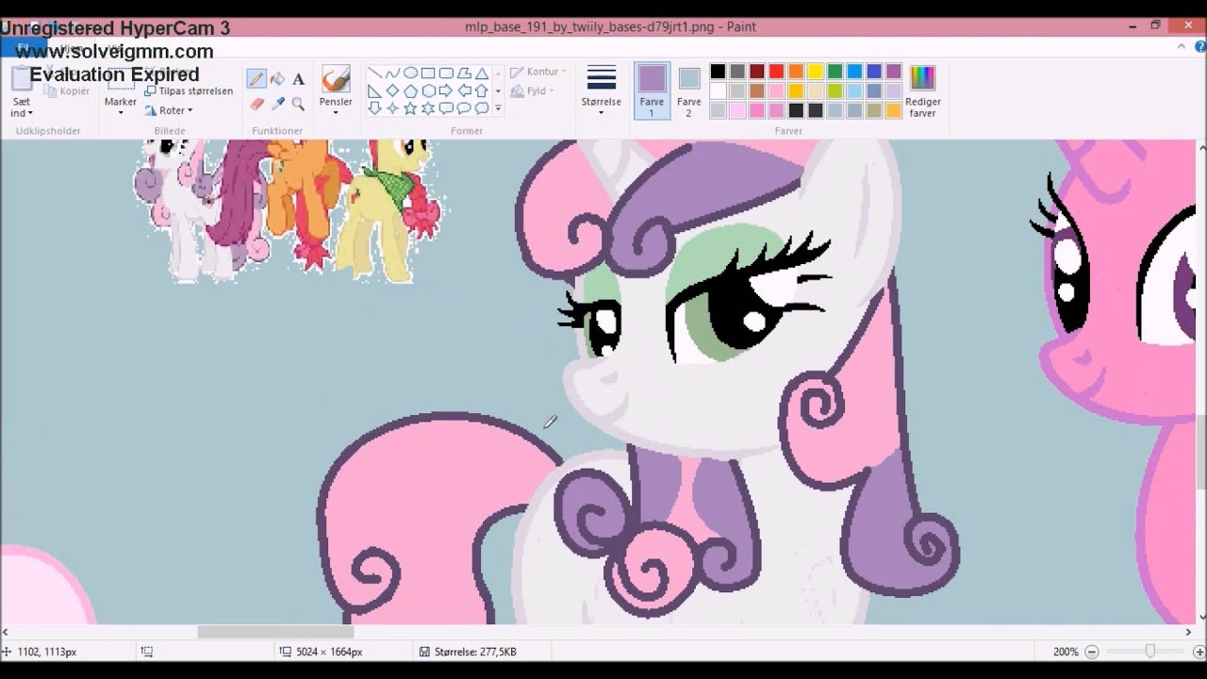Image resolution: width=1207 pixels, height=679 pixels.
Task: Choose the Oval callout shape
Action: (464, 108)
